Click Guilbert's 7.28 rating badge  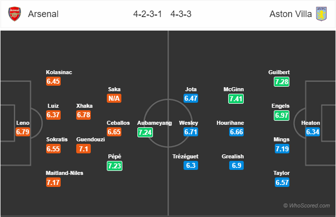[281, 82]
